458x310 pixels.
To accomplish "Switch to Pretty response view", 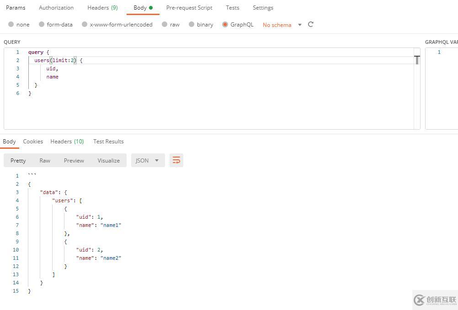I will (18, 160).
